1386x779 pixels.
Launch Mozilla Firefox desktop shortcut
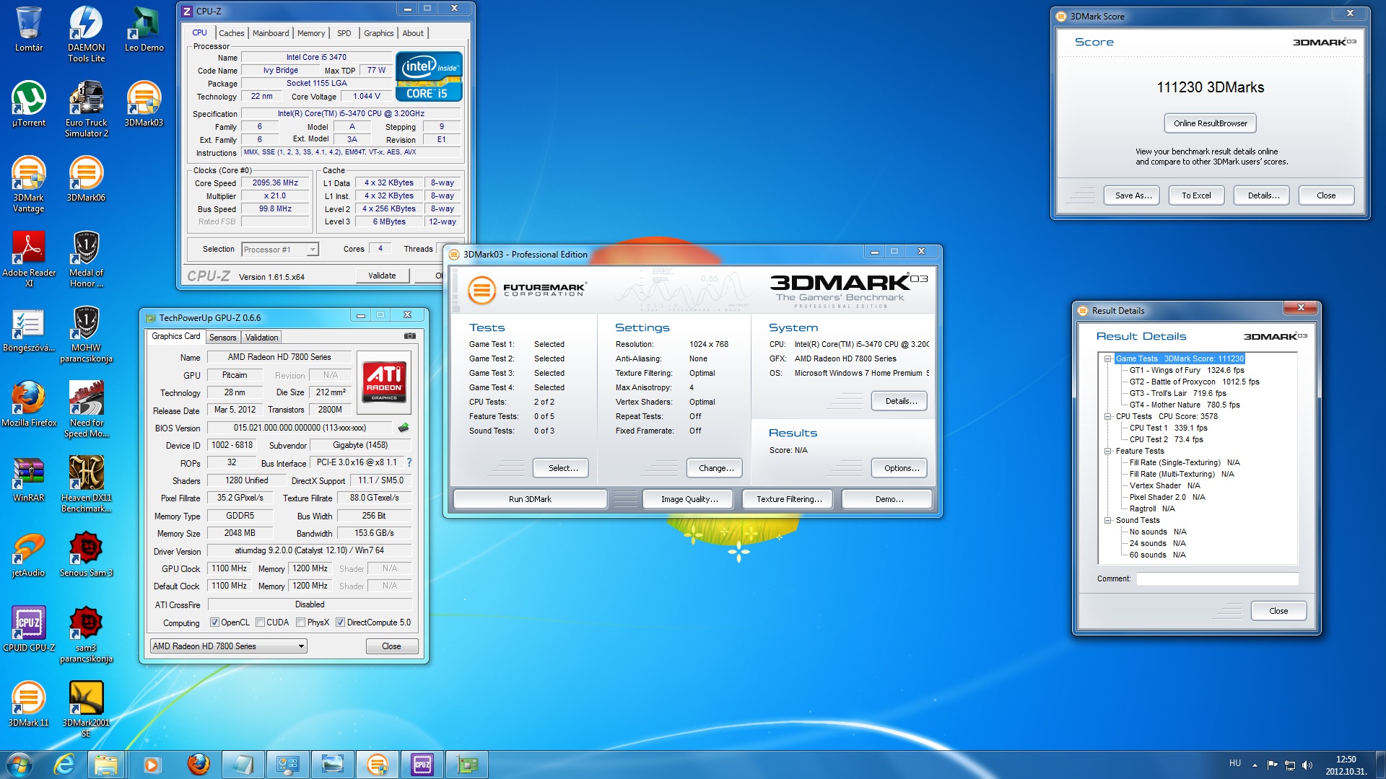[x=29, y=405]
